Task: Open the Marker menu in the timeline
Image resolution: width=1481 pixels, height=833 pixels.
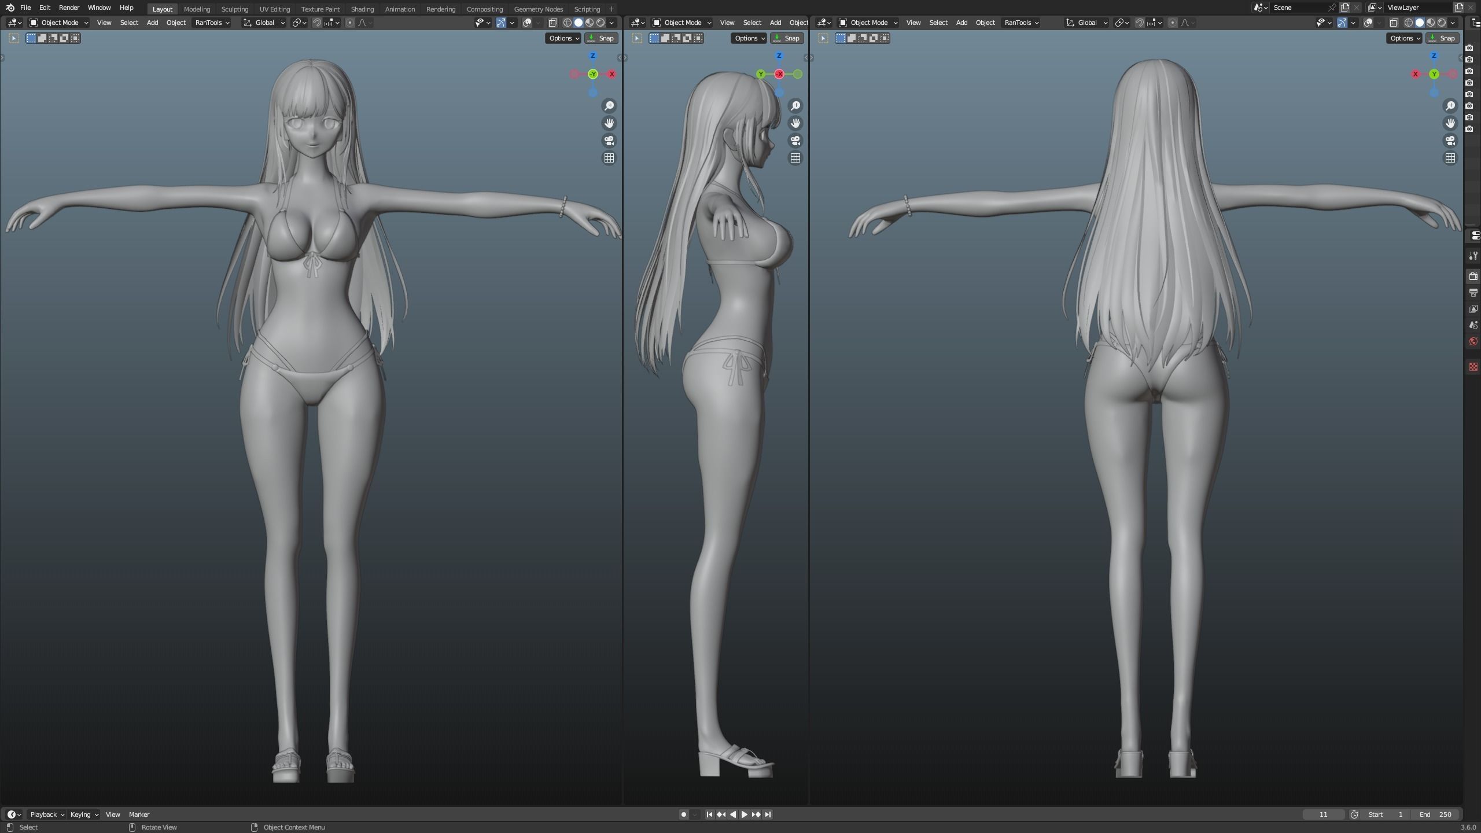Action: (x=139, y=814)
